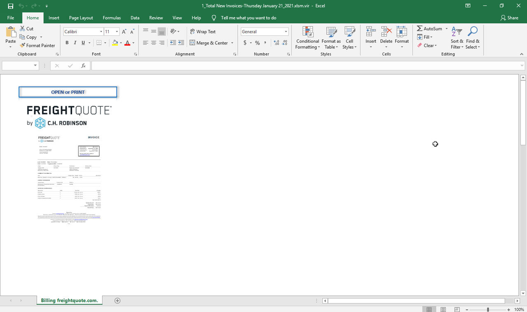Image resolution: width=527 pixels, height=312 pixels.
Task: Click the Undo arrow in the quick access toolbar
Action: click(21, 6)
